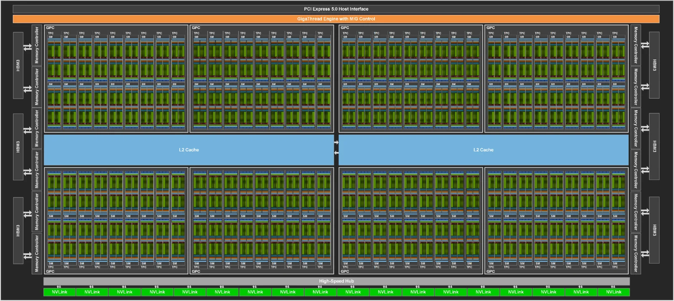Viewport: 674px width, 301px height.
Task: Select the upper HBM3 block on right edge
Action: coord(654,65)
